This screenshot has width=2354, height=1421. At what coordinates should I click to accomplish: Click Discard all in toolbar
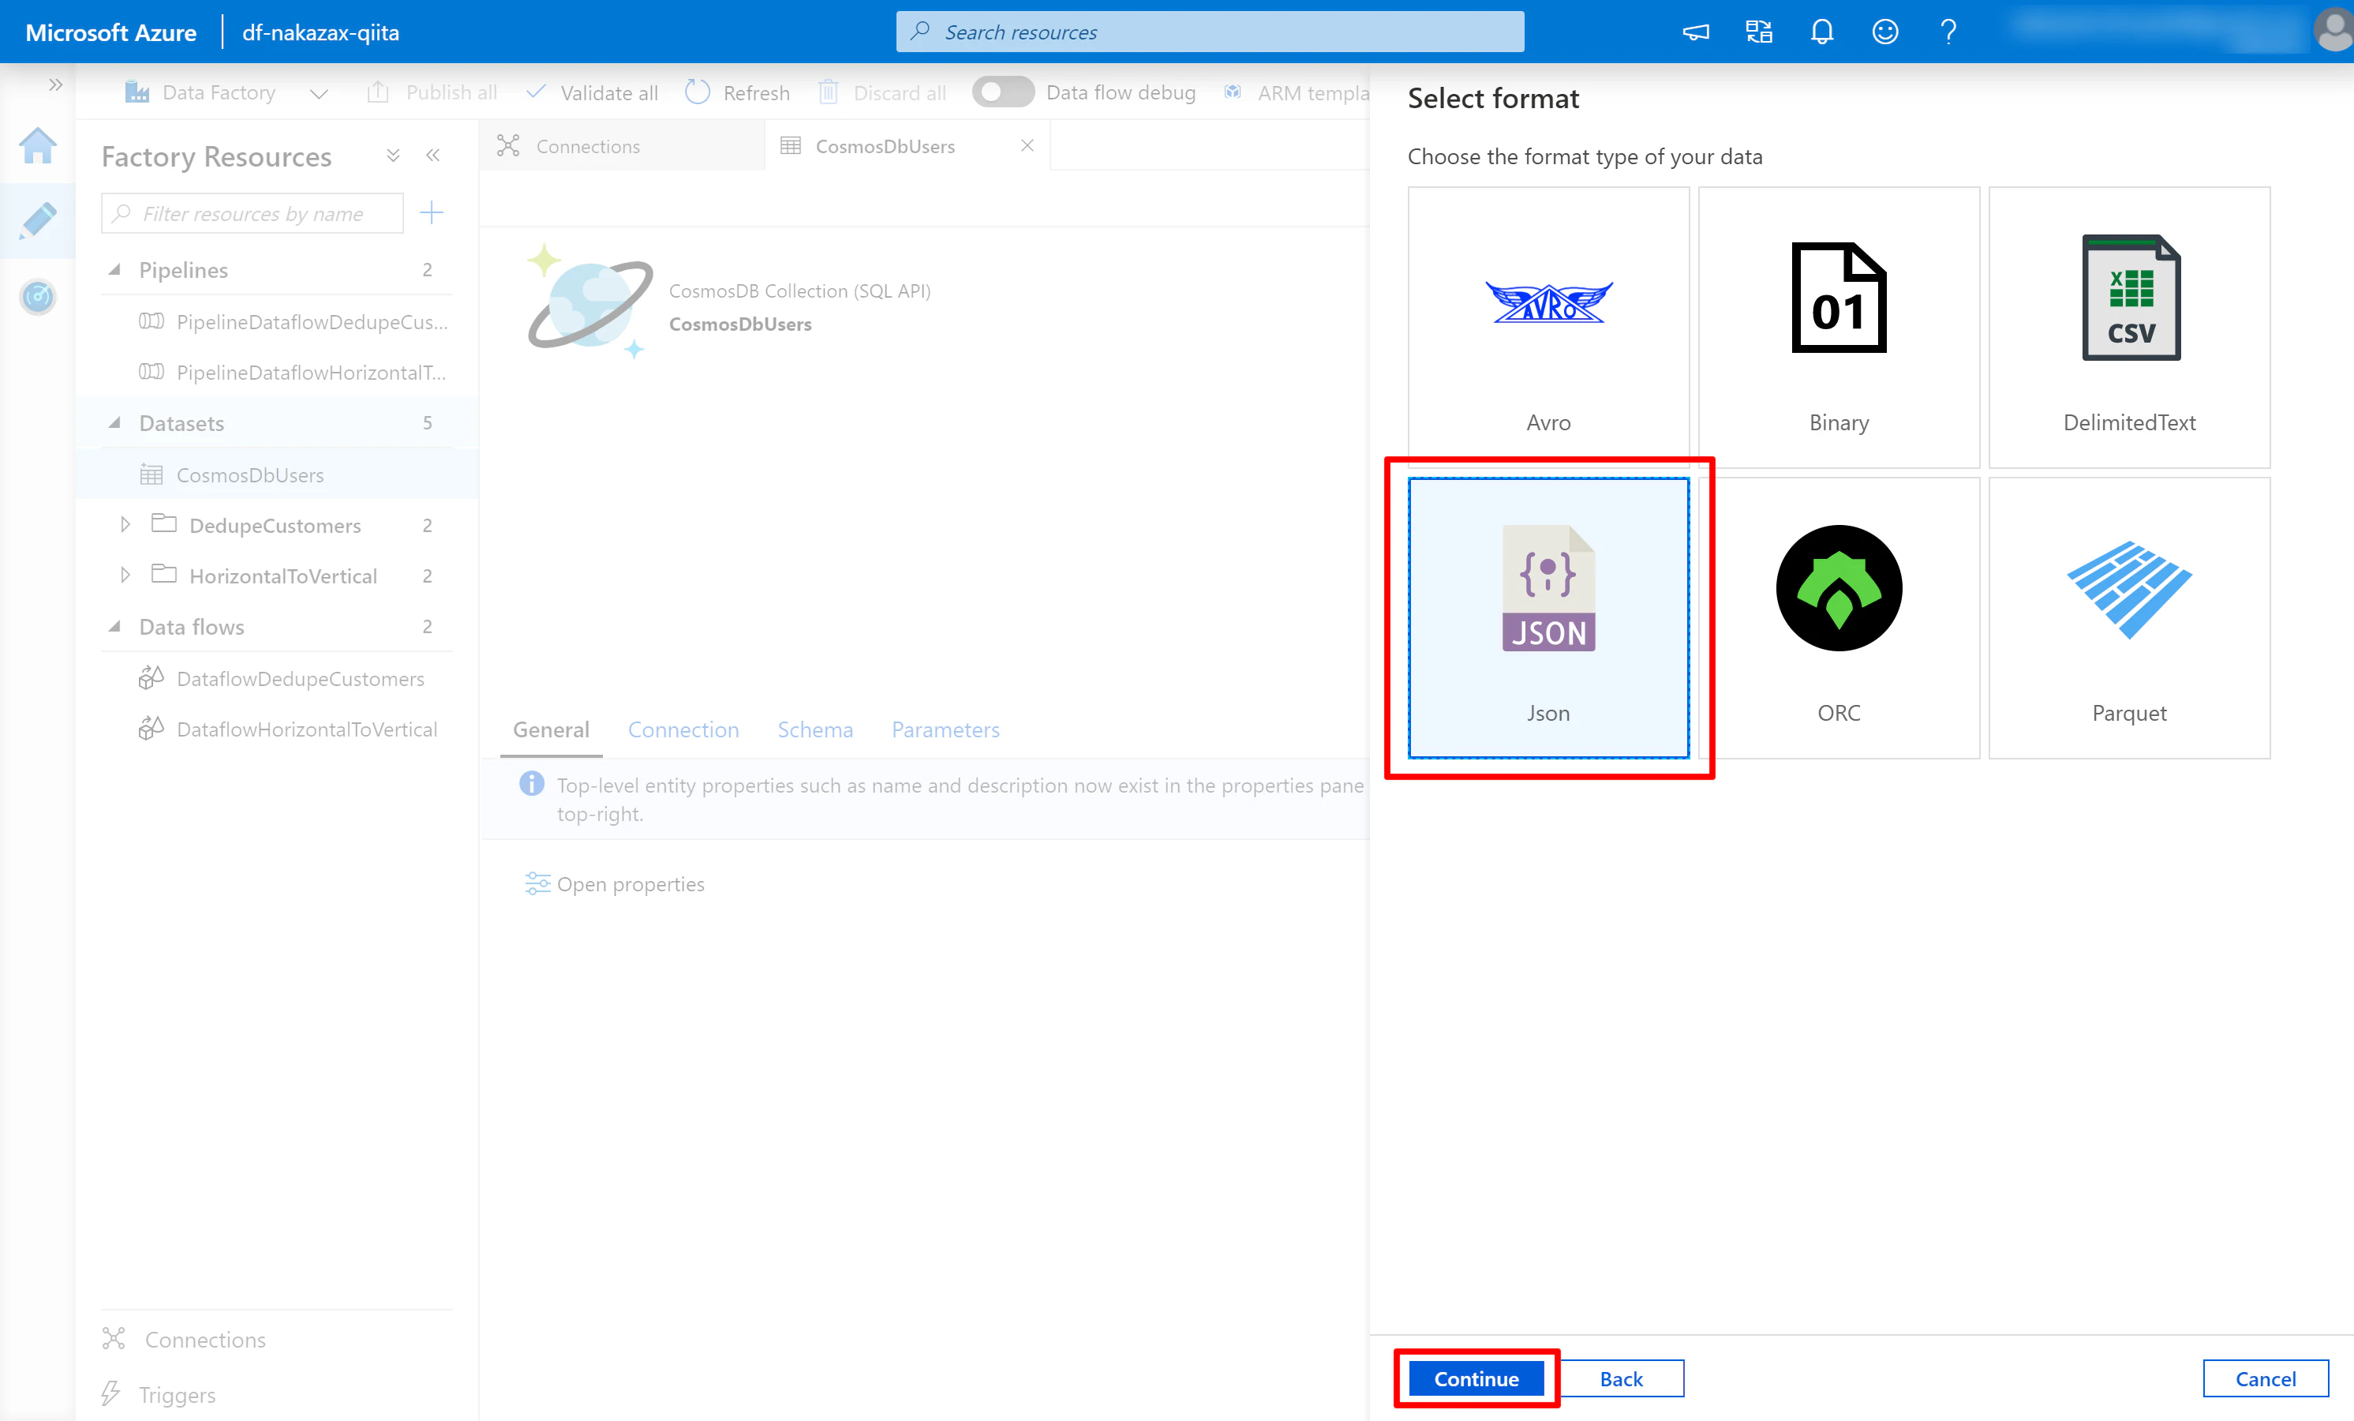click(x=881, y=92)
